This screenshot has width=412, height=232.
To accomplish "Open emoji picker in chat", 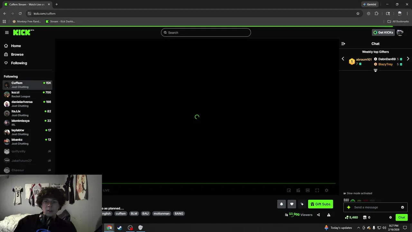I will click(402, 207).
